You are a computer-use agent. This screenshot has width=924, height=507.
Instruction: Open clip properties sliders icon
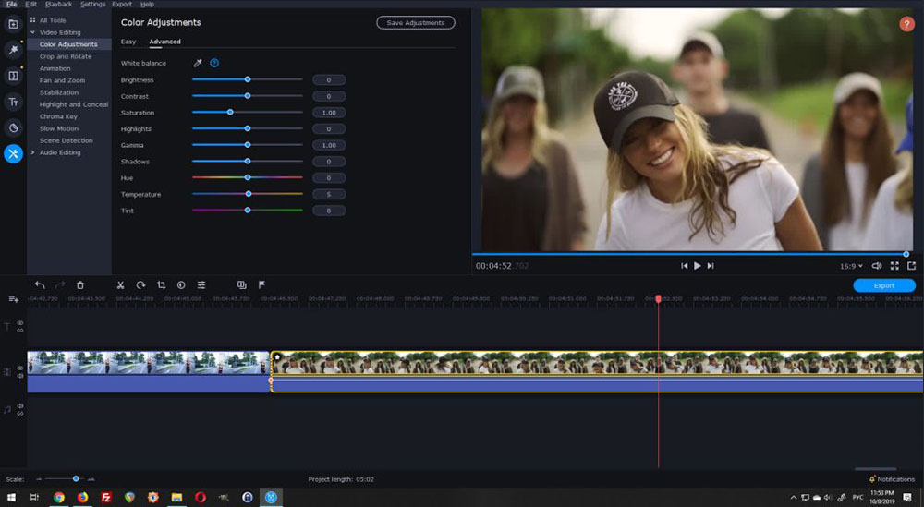click(x=201, y=285)
